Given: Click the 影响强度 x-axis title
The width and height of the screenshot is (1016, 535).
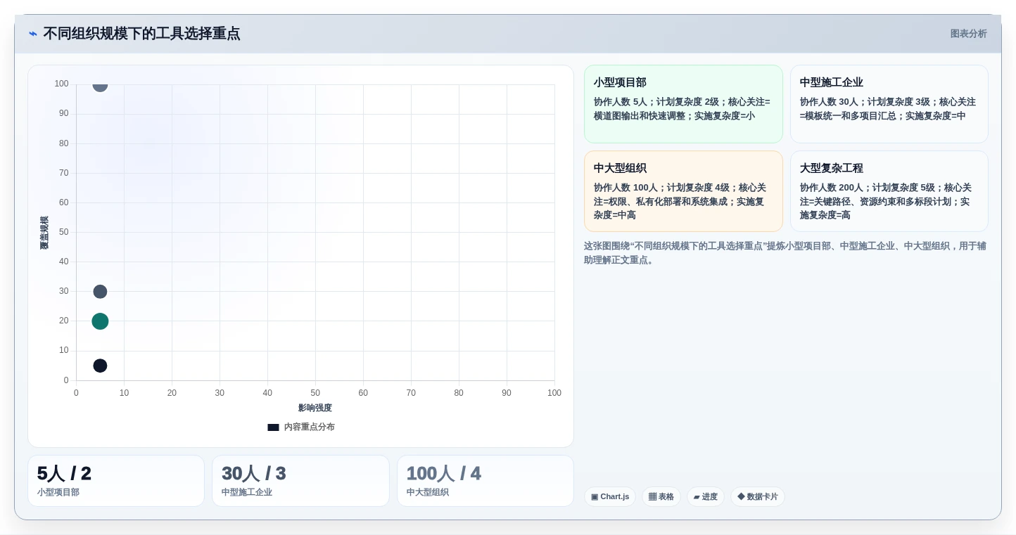Looking at the screenshot, I should pyautogui.click(x=315, y=408).
